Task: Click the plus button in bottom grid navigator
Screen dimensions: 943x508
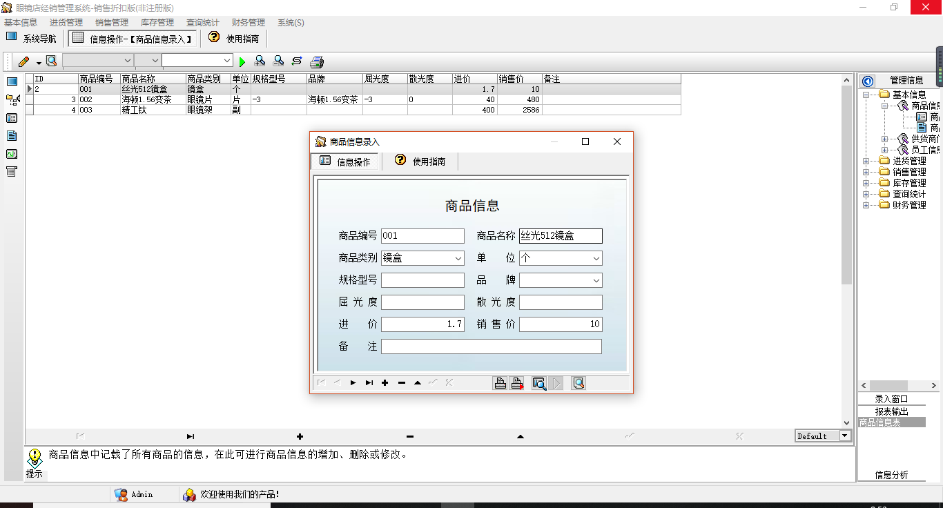Action: click(300, 436)
